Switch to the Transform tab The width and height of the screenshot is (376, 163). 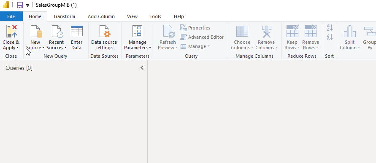[x=64, y=16]
